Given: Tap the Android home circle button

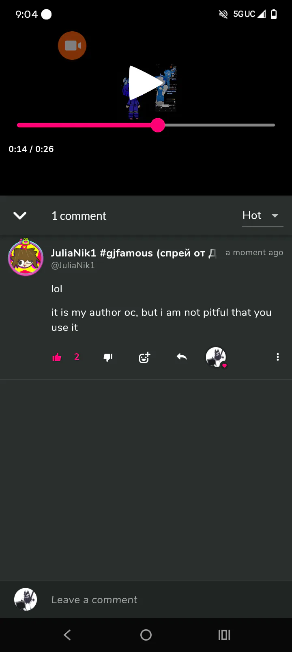Looking at the screenshot, I should (146, 635).
